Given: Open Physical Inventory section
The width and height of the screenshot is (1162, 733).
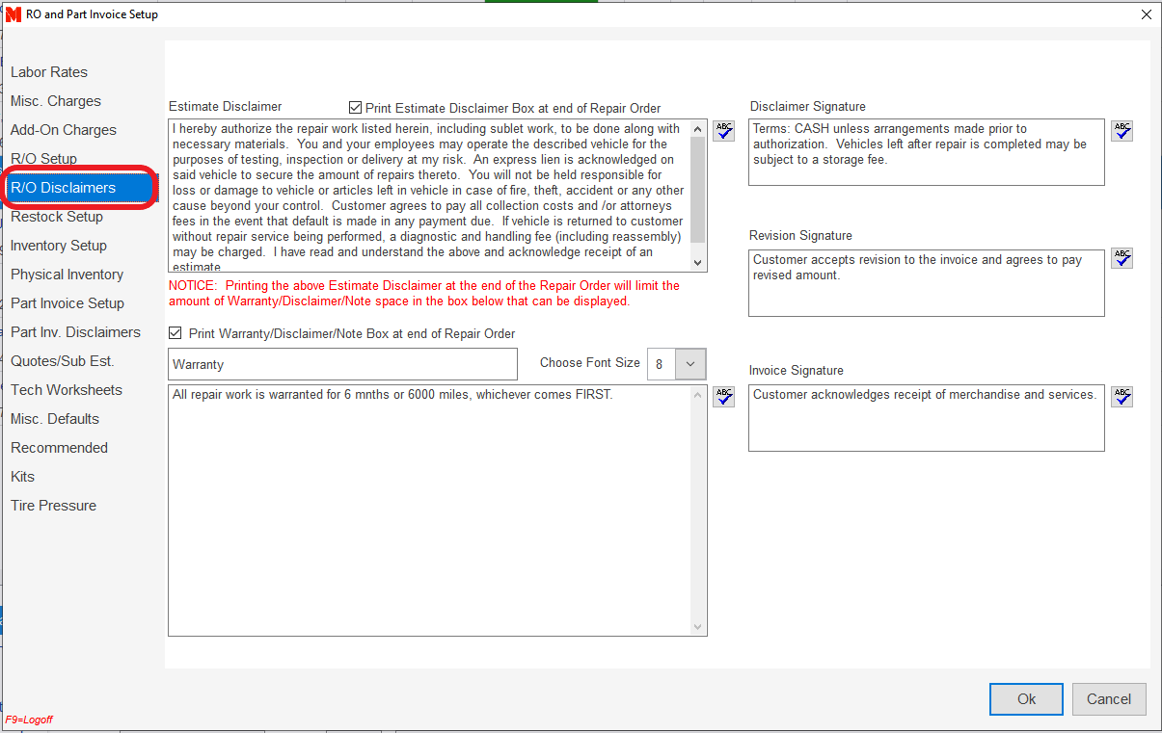Looking at the screenshot, I should [x=68, y=275].
